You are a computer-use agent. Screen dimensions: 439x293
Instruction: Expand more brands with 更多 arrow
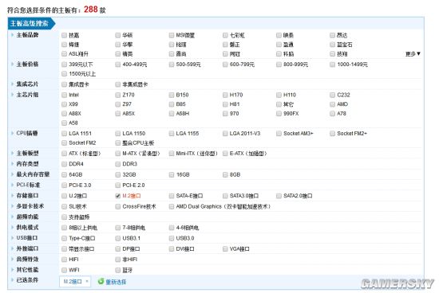coord(413,53)
